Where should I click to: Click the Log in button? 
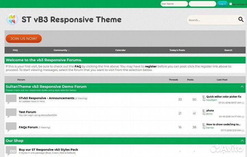pos(222,4)
